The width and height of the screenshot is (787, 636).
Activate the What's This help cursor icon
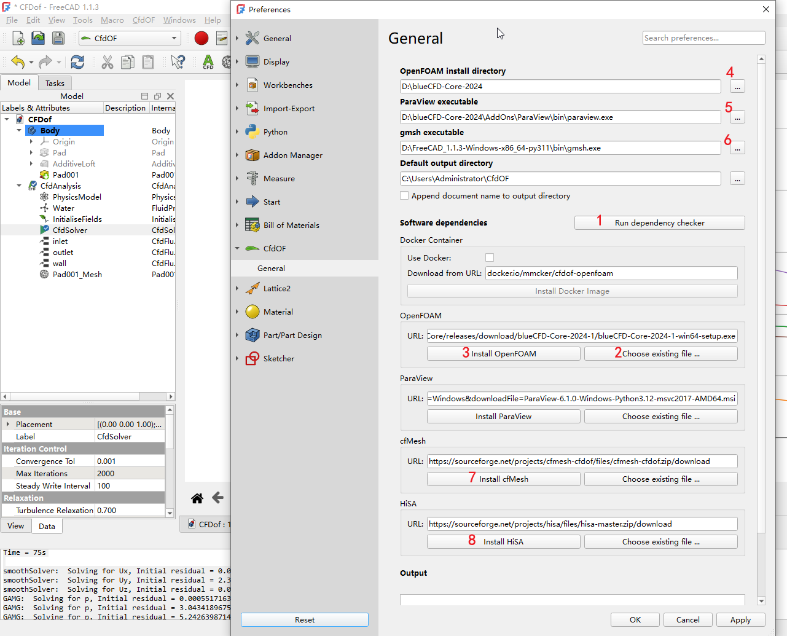coord(178,62)
